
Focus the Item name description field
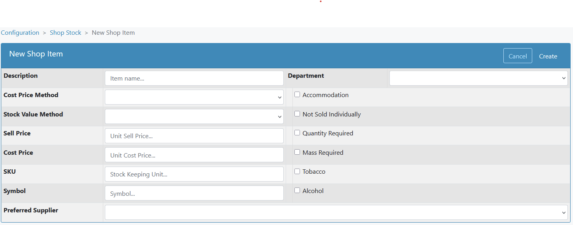point(194,78)
